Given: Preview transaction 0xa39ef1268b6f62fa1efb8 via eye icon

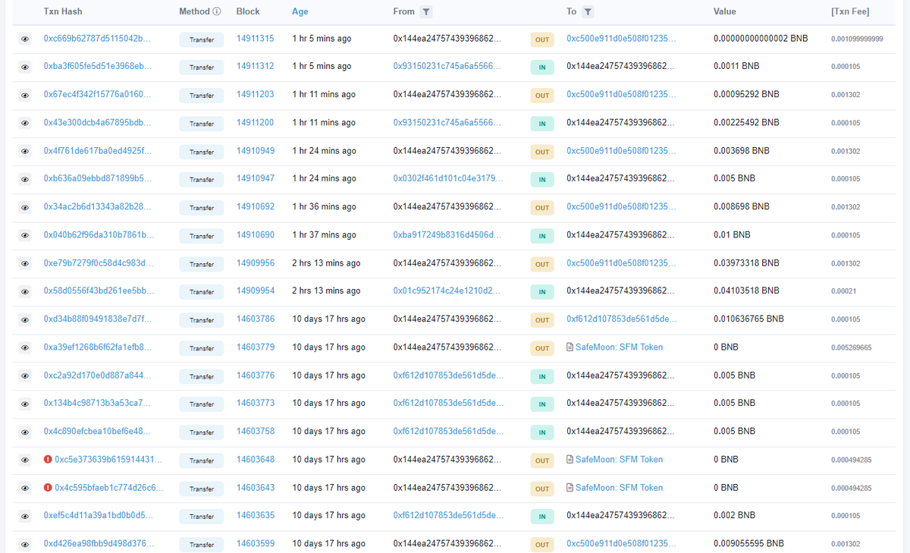Looking at the screenshot, I should point(25,347).
